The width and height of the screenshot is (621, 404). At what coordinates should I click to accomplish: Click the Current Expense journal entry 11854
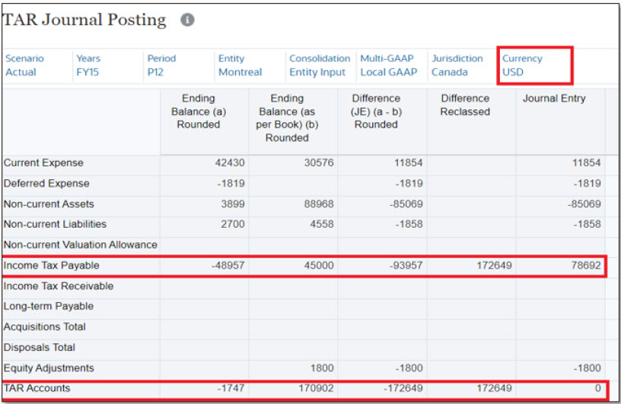coord(560,163)
